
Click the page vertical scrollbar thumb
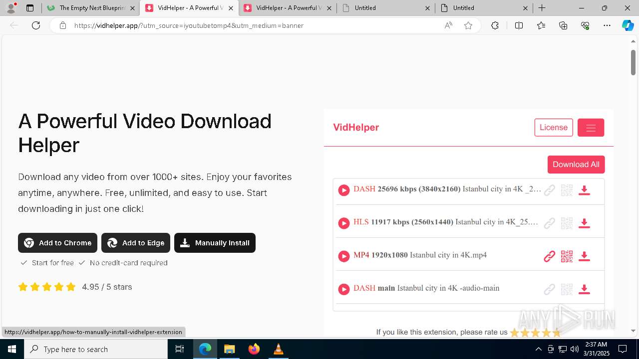633,63
